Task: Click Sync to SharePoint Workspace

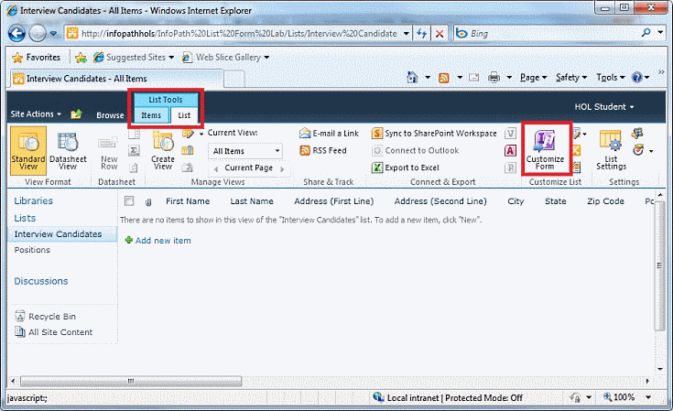Action: coord(434,134)
